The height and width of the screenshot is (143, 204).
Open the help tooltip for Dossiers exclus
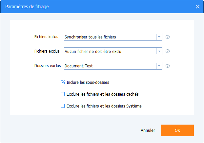(168, 66)
